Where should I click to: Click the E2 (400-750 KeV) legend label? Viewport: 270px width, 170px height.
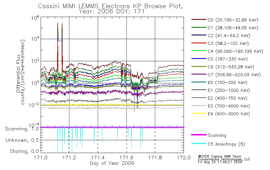[x=228, y=98]
